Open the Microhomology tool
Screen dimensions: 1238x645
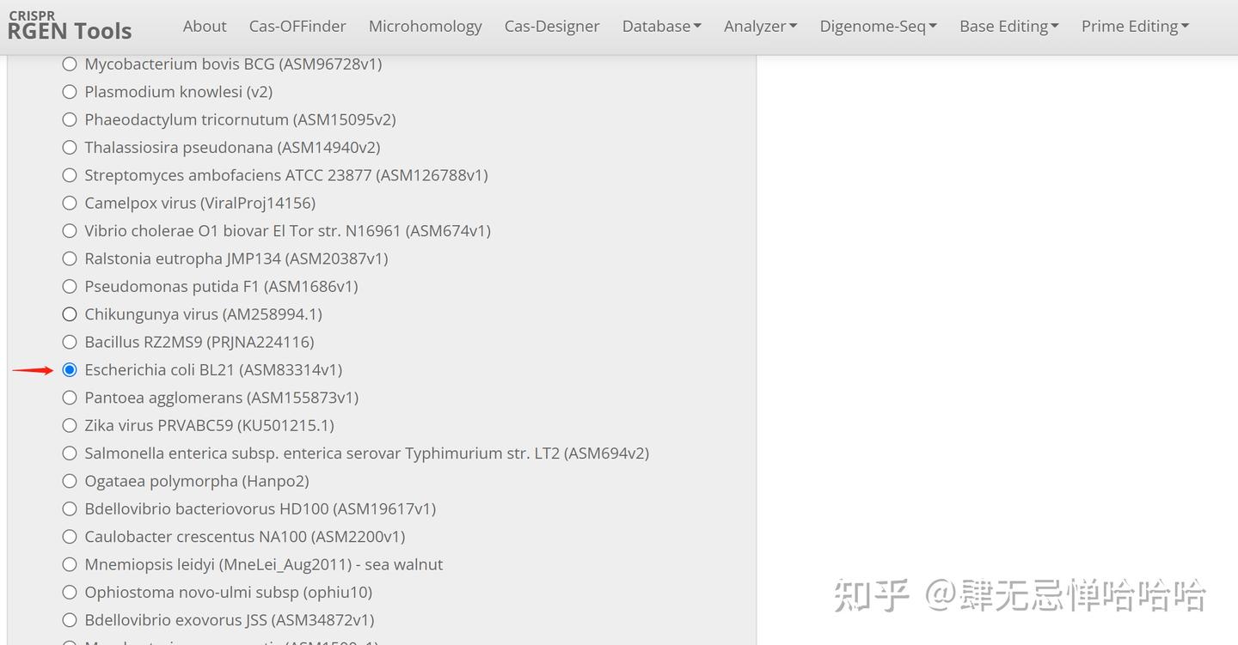[x=425, y=26]
